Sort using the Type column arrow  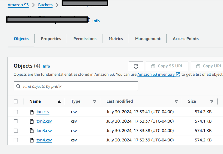coord(94,102)
